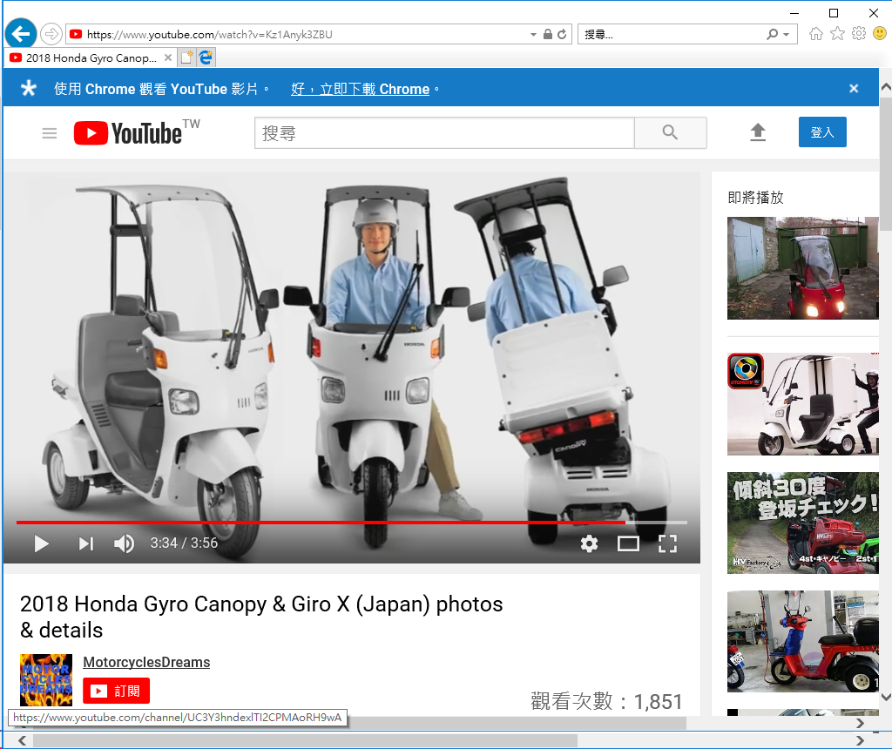Click the bottom horizontal scrollbar right arrow

[860, 740]
